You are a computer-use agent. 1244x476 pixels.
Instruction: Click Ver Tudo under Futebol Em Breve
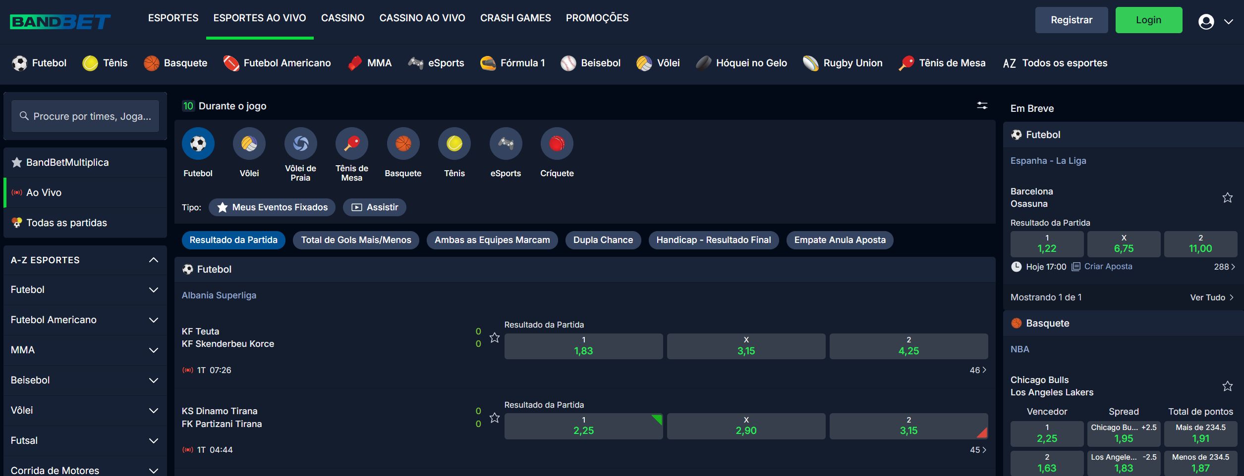(1212, 297)
